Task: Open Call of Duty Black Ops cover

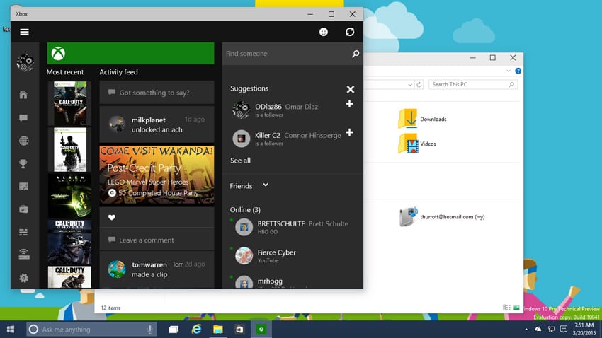Action: pyautogui.click(x=70, y=103)
